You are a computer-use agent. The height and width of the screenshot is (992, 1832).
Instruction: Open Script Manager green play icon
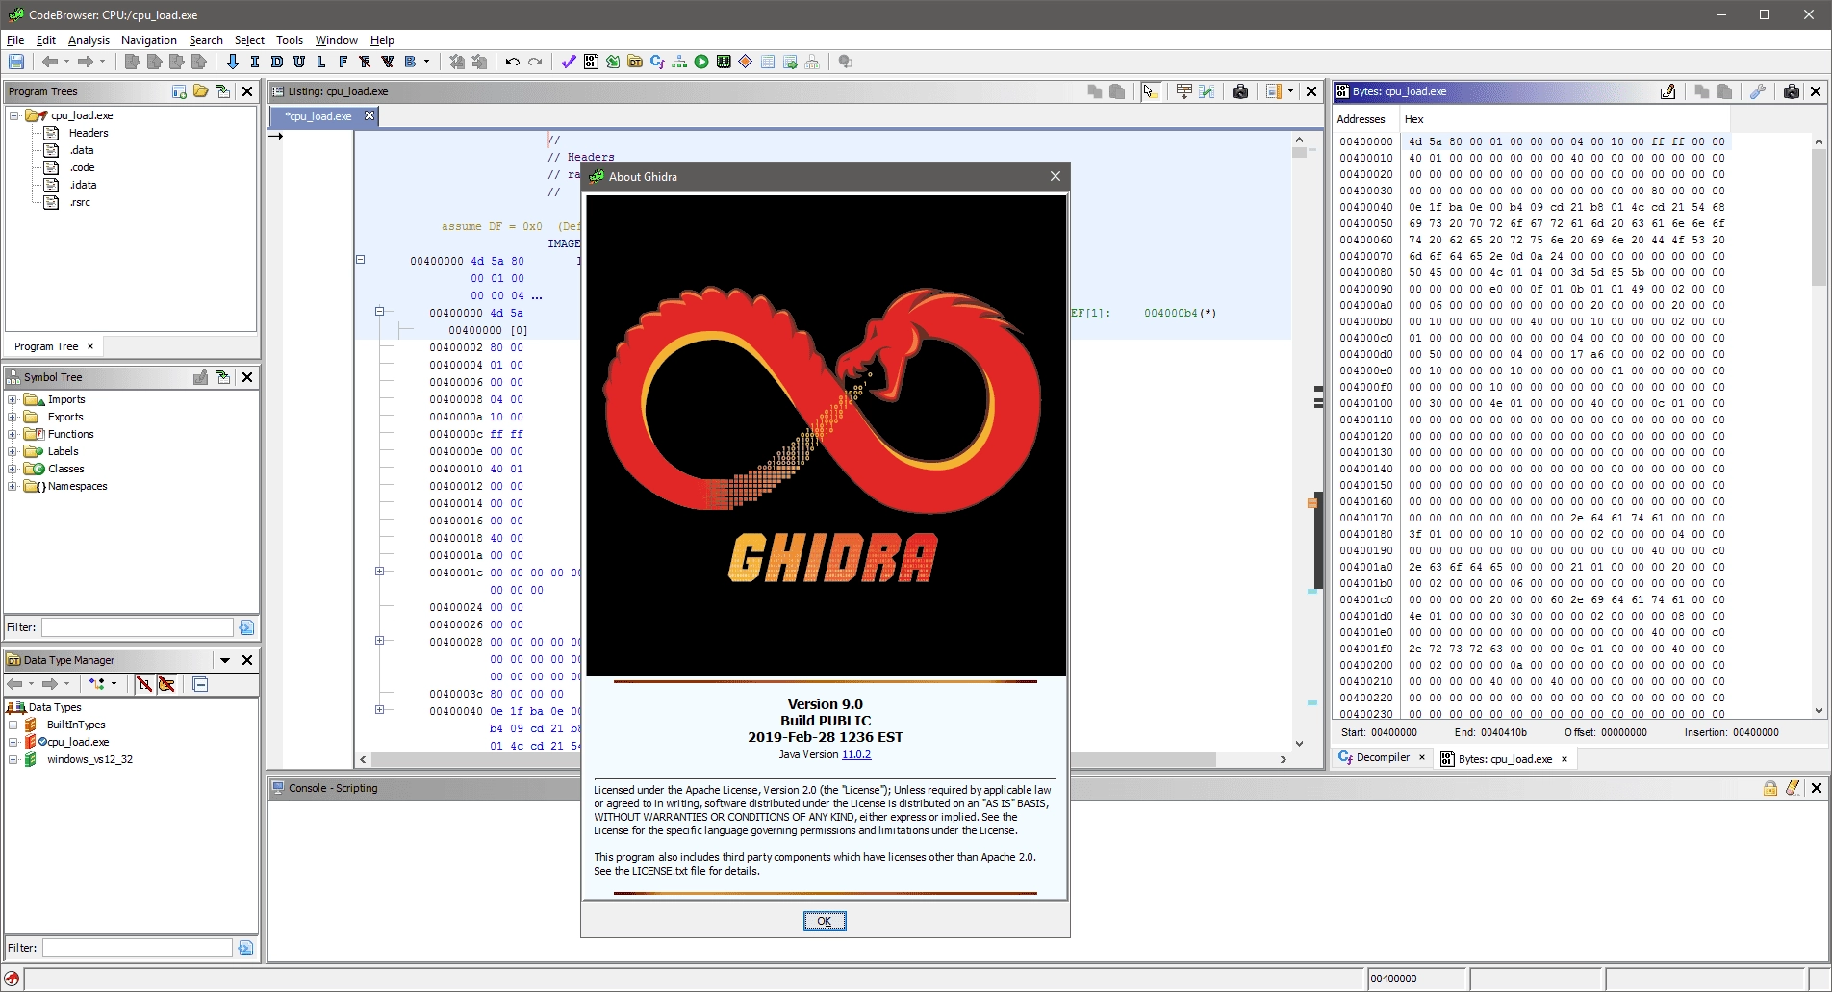pos(701,62)
